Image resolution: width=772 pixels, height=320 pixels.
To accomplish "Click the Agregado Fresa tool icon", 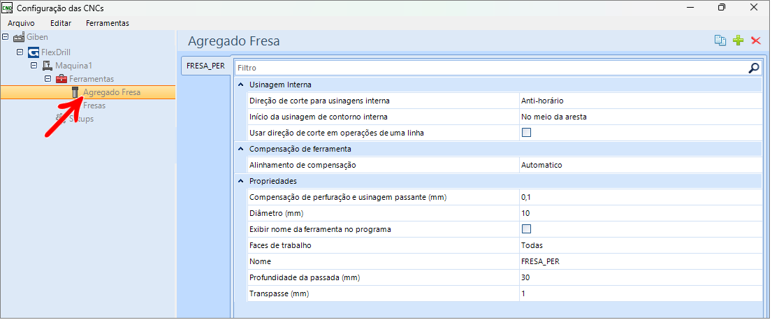I will [x=75, y=92].
